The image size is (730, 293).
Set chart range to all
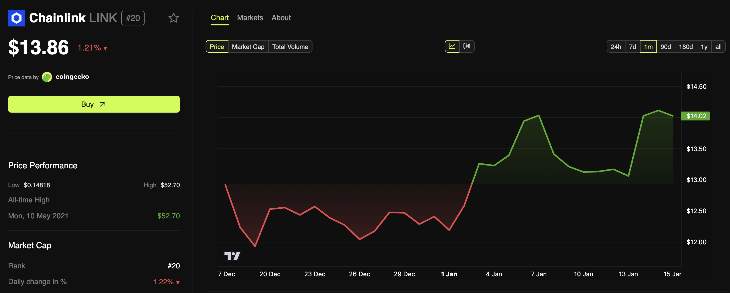(718, 47)
